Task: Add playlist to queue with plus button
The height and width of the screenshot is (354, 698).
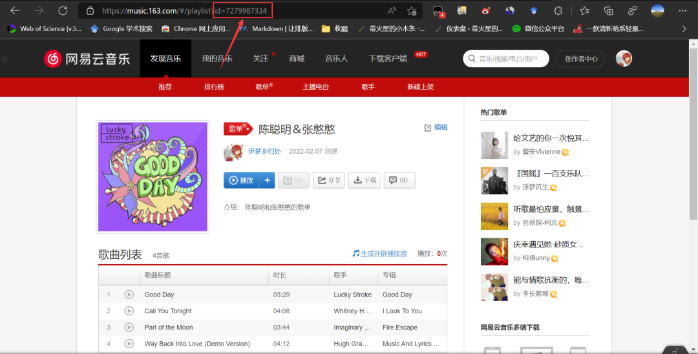Action: click(267, 180)
